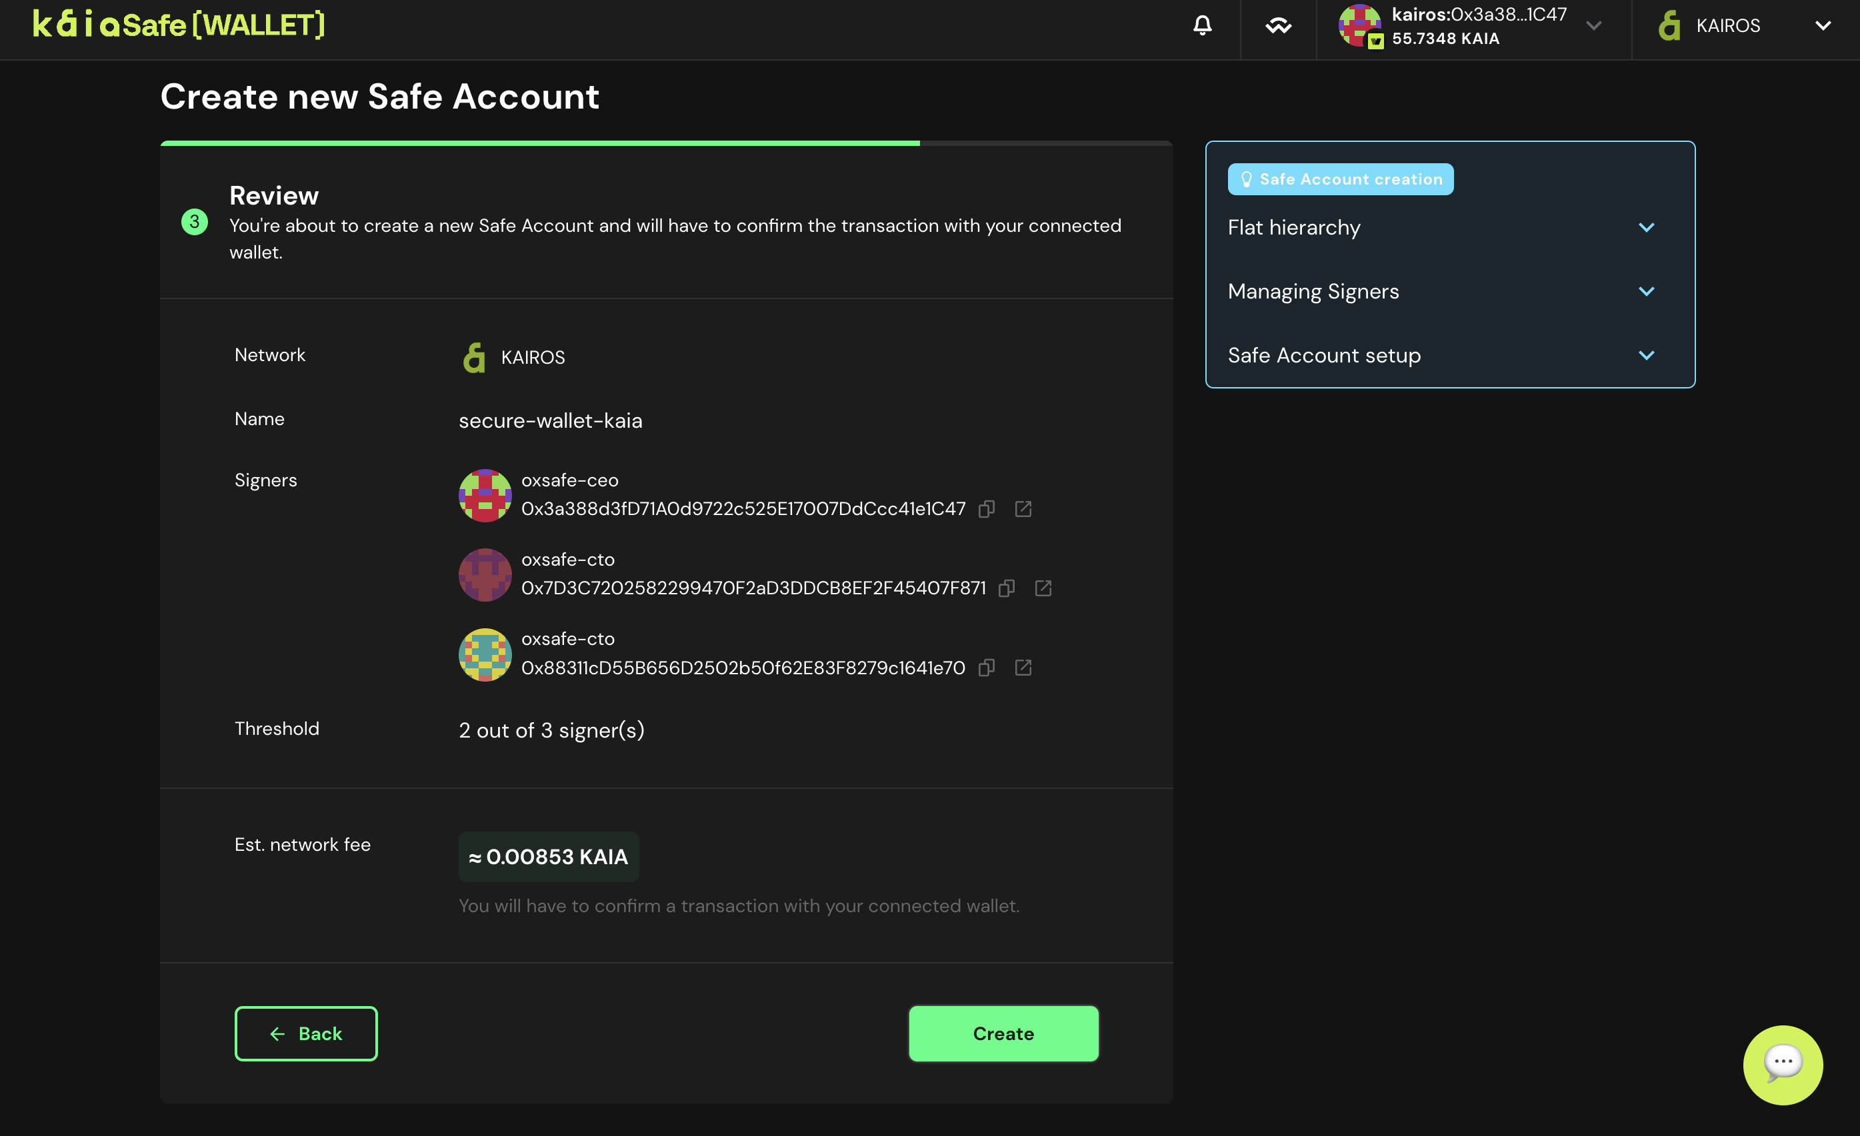The height and width of the screenshot is (1136, 1860).
Task: Click the kaiaSafe WALLET logo
Action: click(179, 25)
